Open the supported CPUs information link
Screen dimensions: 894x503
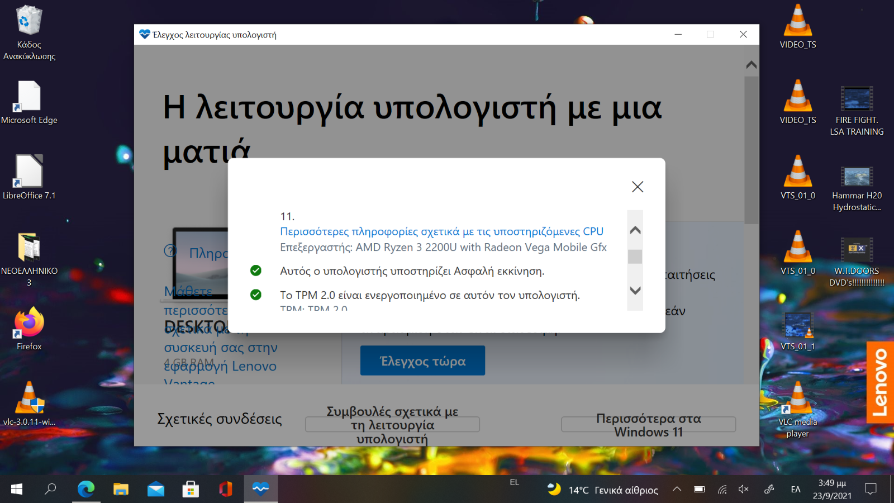(x=441, y=231)
